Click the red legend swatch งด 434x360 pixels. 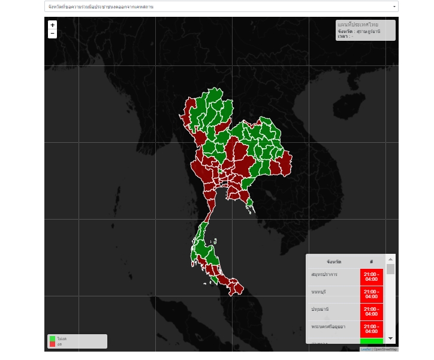[52, 344]
